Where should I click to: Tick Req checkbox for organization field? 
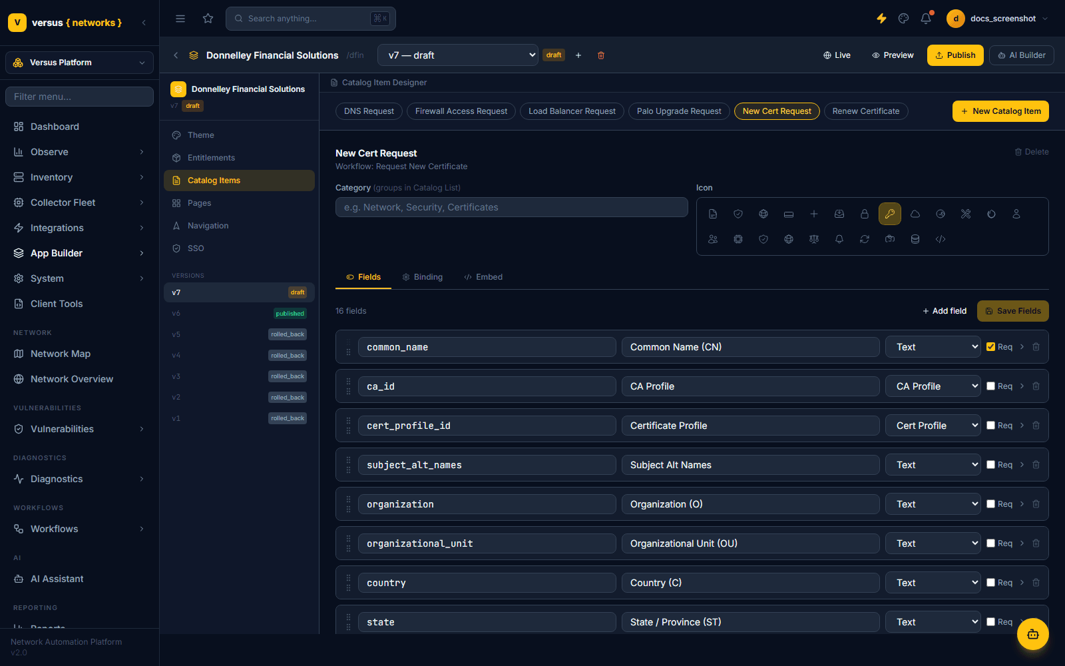[991, 504]
